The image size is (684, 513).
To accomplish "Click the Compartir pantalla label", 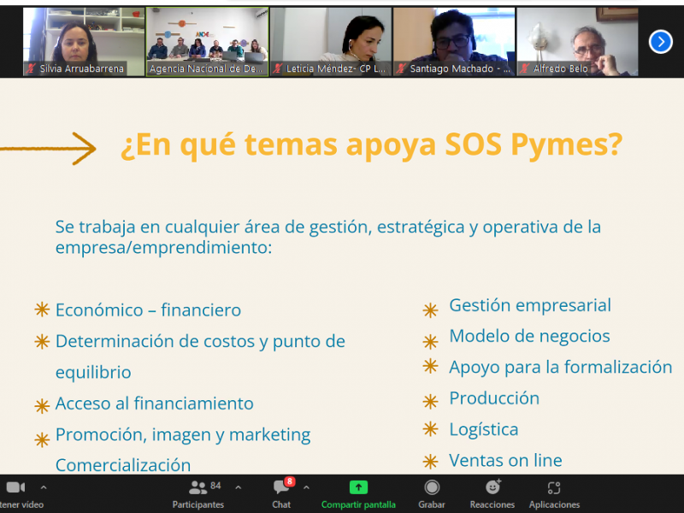I will [358, 504].
